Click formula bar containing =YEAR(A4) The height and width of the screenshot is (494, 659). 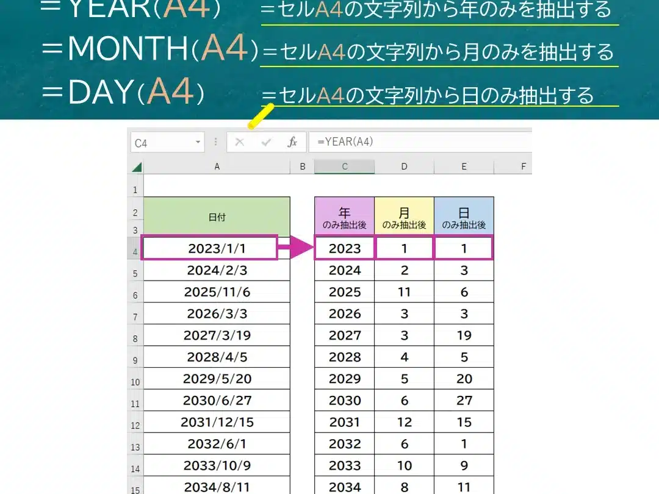[x=421, y=142]
